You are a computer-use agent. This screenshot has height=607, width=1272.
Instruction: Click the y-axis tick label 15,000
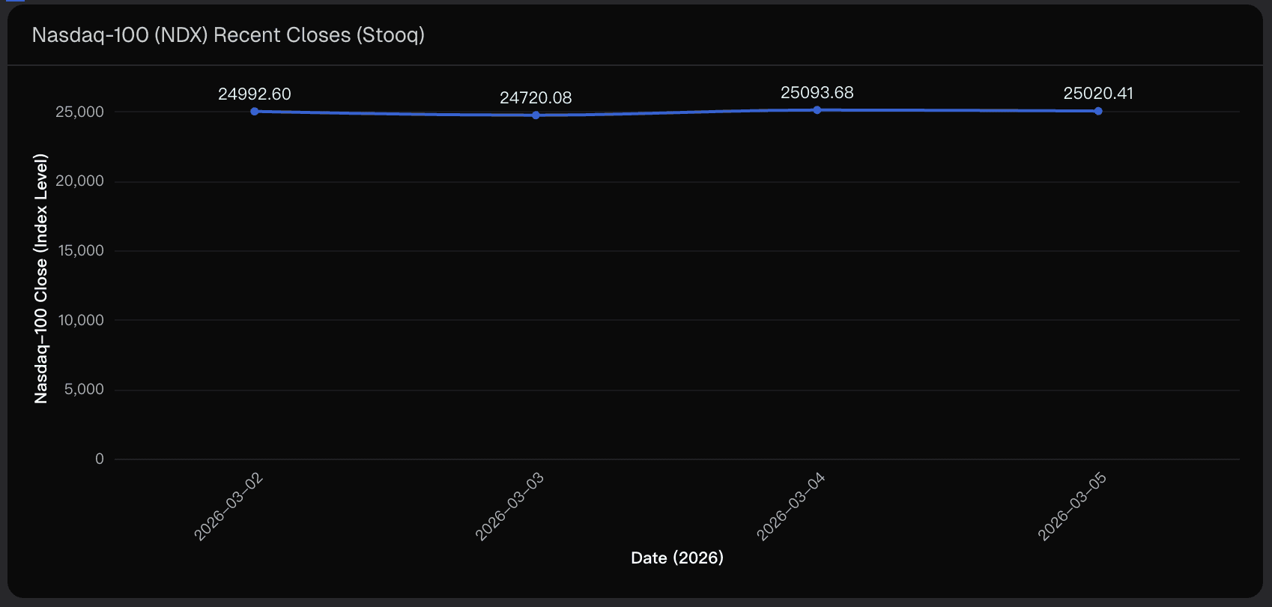81,250
